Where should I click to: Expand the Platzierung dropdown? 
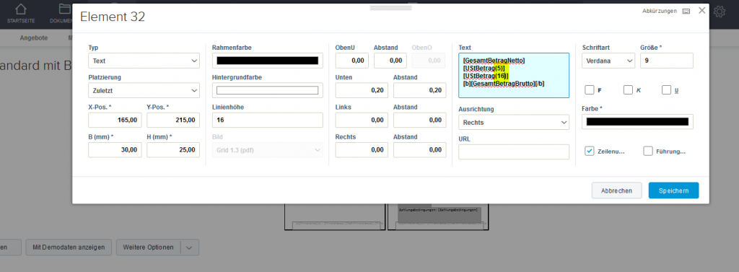click(144, 90)
